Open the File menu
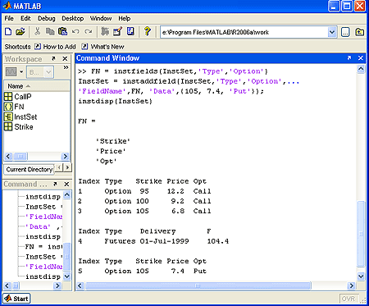369x306 pixels. [9, 18]
